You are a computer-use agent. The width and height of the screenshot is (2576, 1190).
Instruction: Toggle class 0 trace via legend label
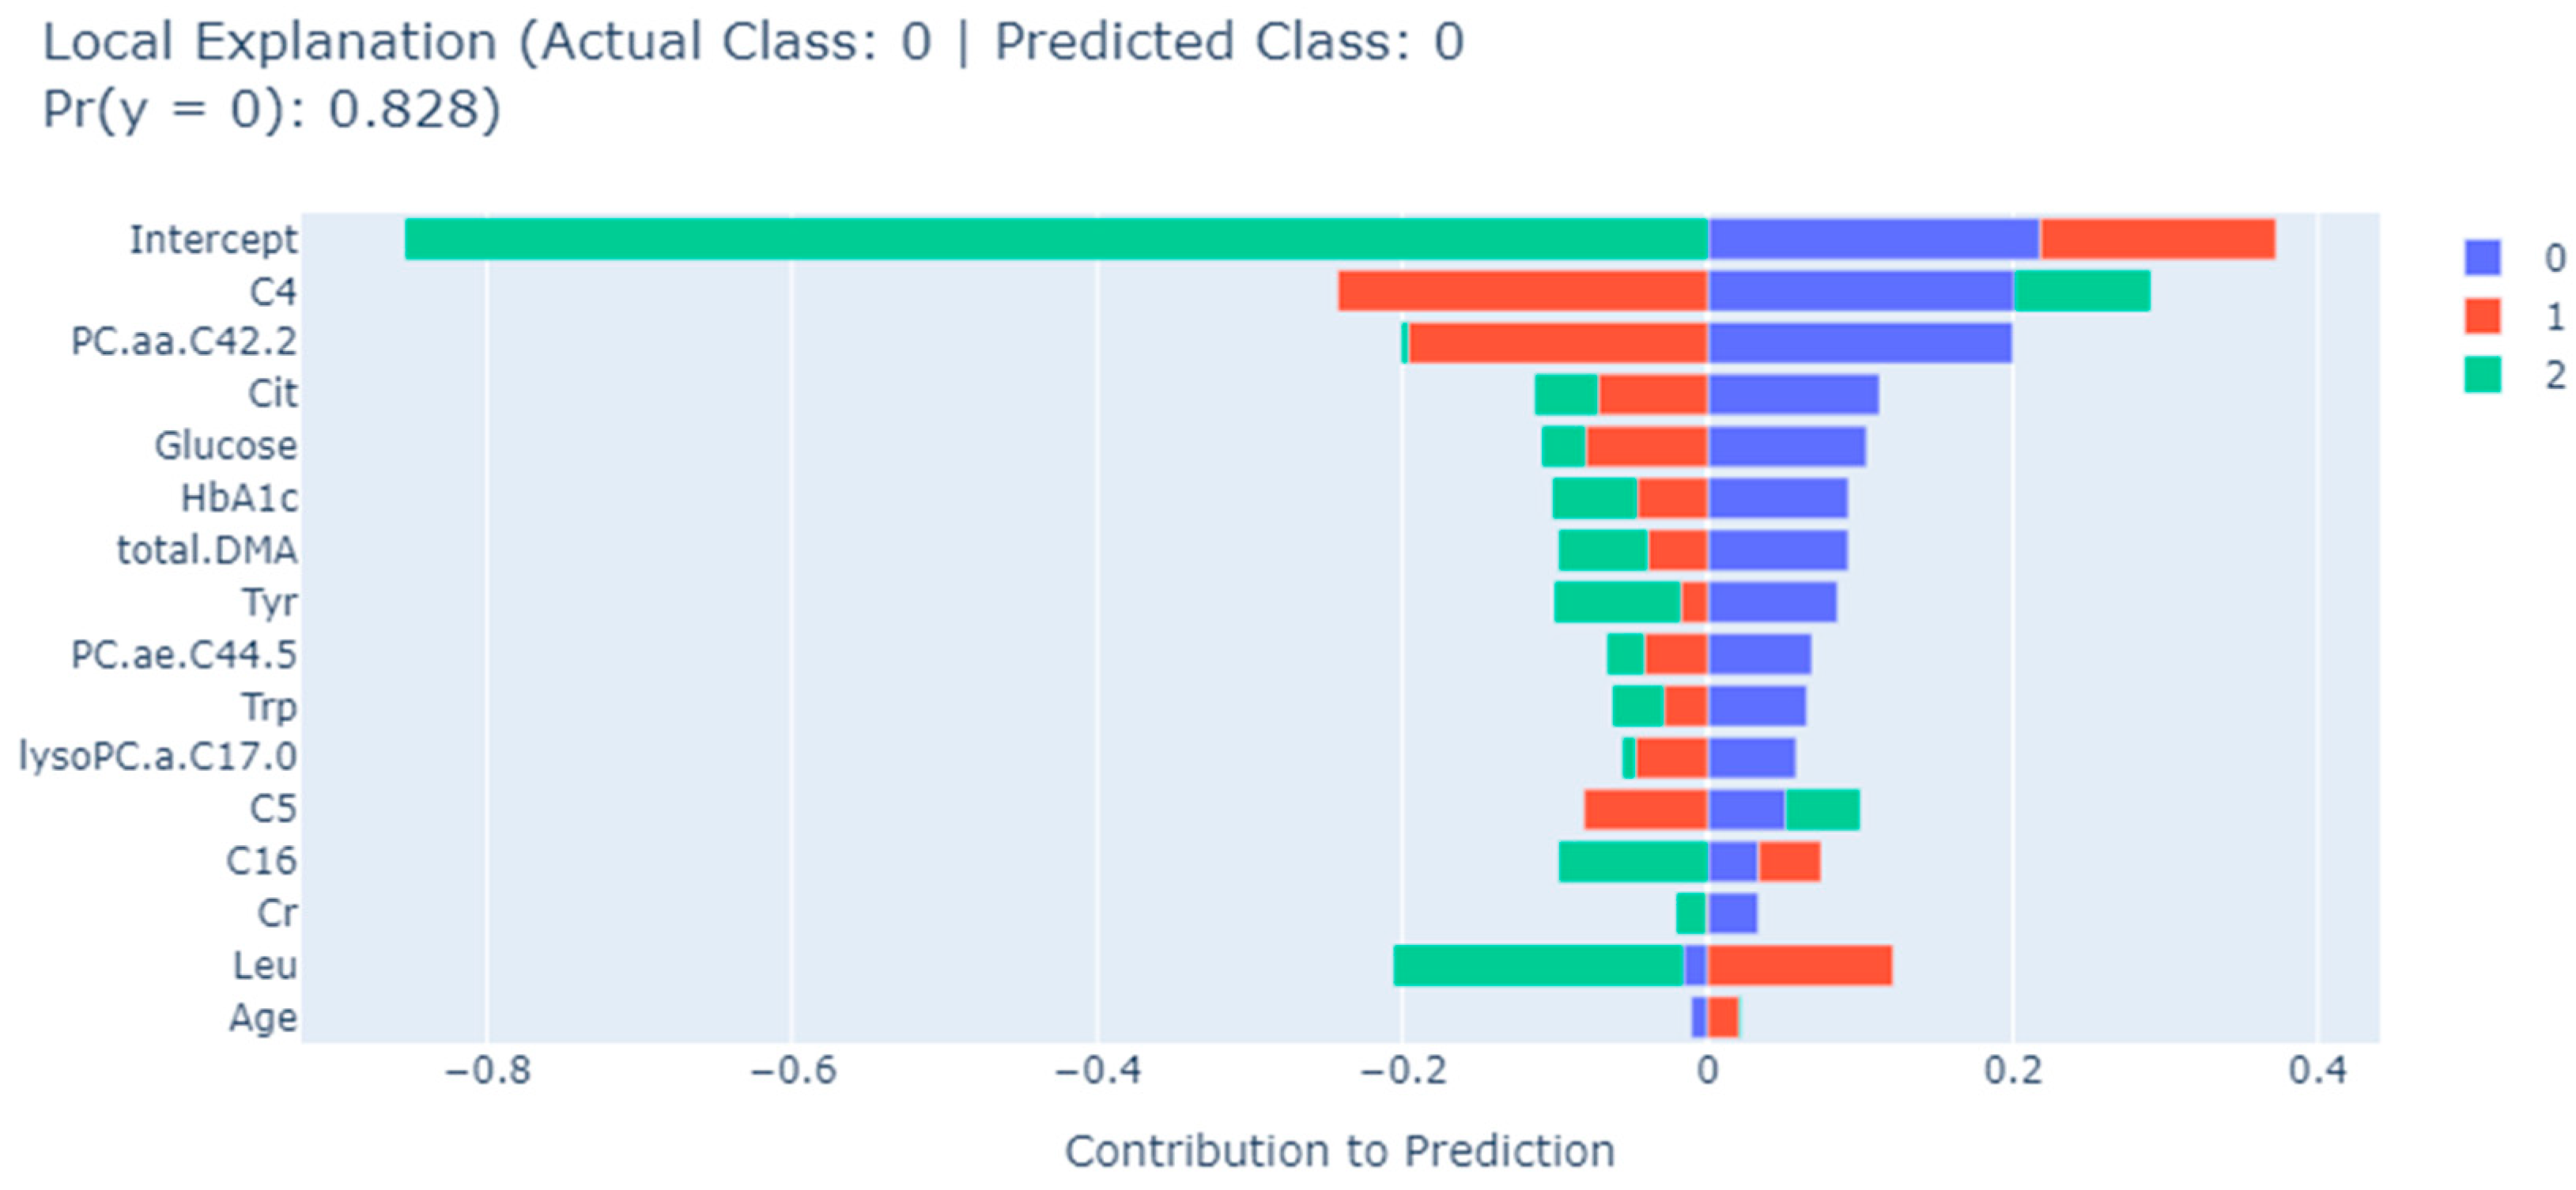(2553, 258)
